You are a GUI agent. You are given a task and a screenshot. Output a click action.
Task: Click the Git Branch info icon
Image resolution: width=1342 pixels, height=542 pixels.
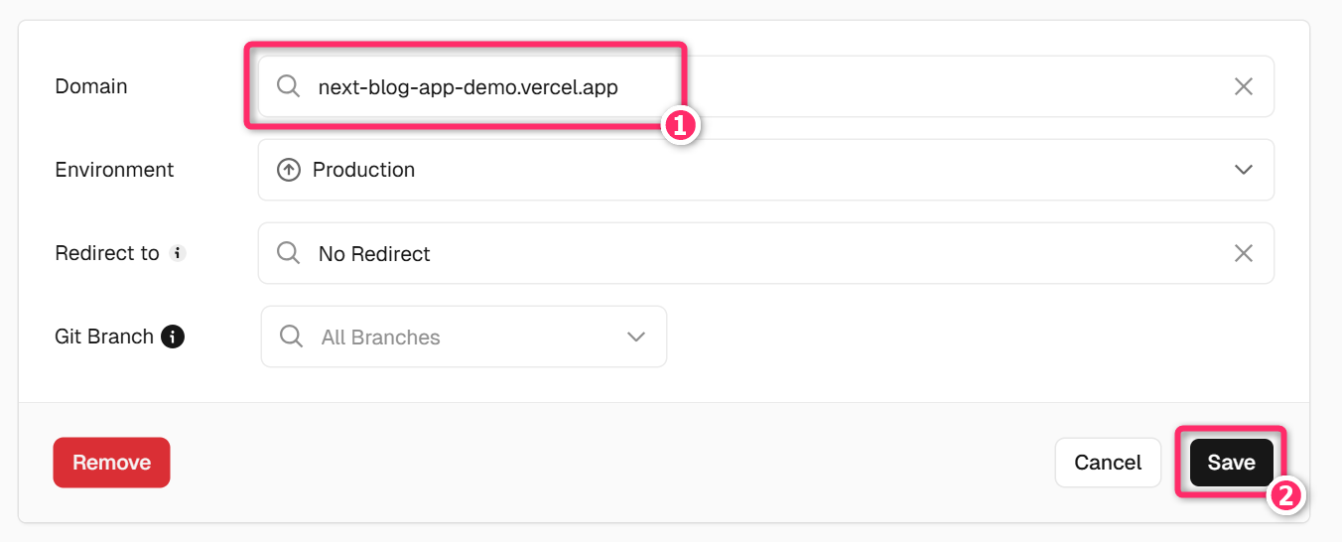pyautogui.click(x=173, y=337)
